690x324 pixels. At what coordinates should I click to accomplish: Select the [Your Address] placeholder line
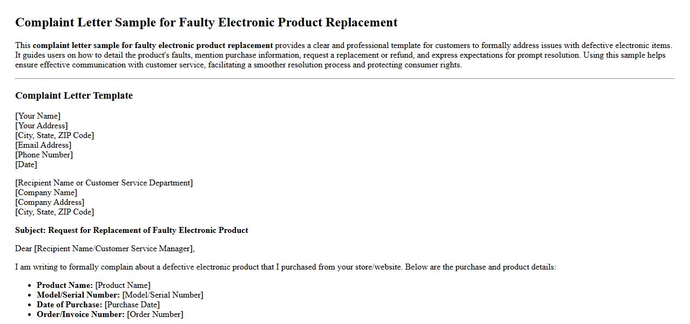pos(42,126)
